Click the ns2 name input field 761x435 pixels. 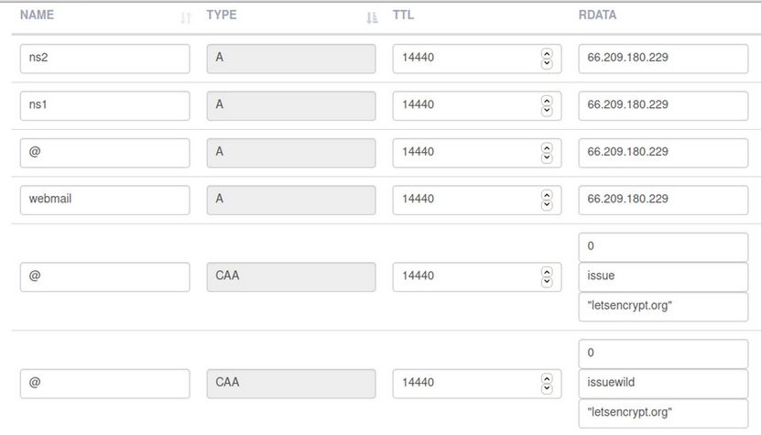(104, 59)
